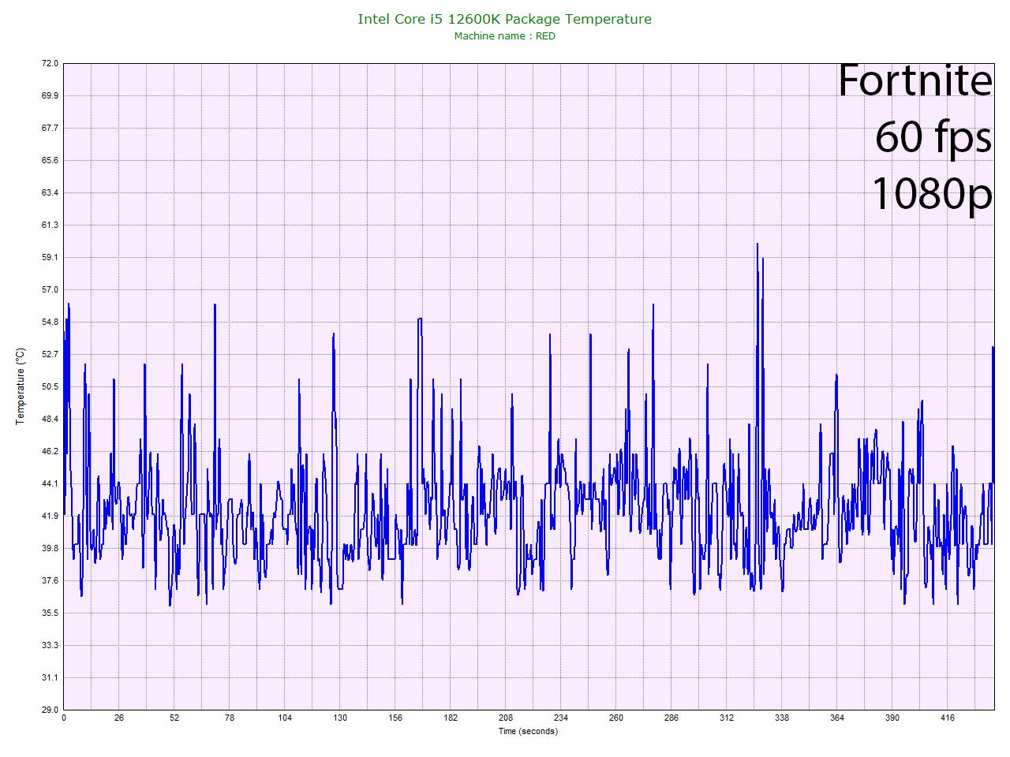Click the 338 seconds x-axis tick
Image resolution: width=1010 pixels, height=757 pixels.
pyautogui.click(x=782, y=718)
